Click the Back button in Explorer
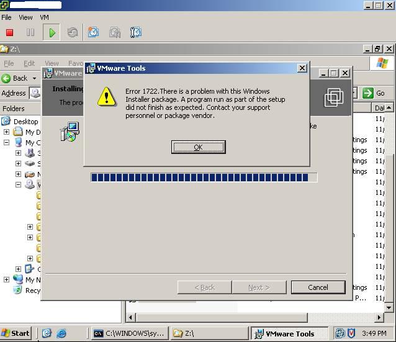 tap(14, 78)
